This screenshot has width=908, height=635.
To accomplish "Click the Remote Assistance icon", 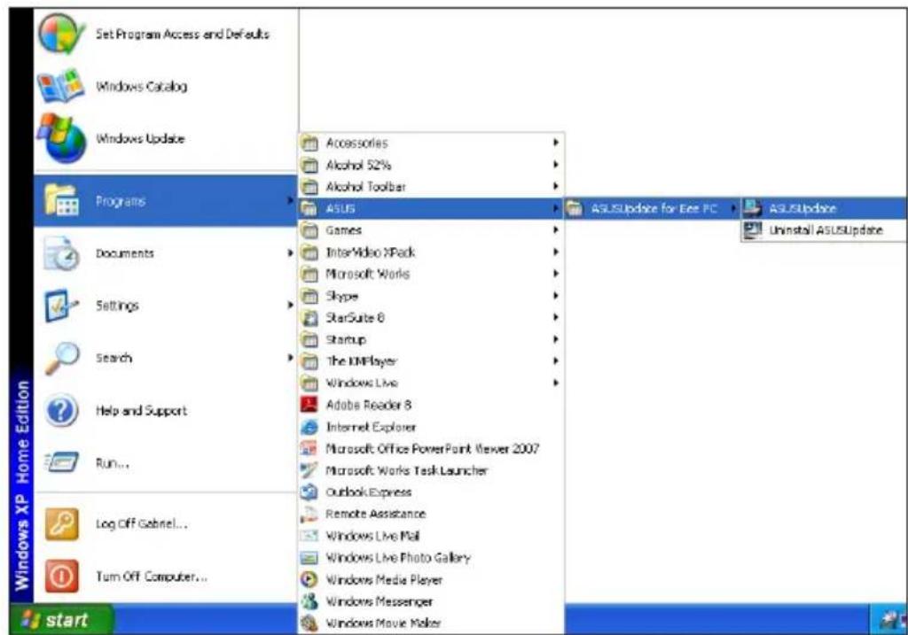I will [309, 515].
